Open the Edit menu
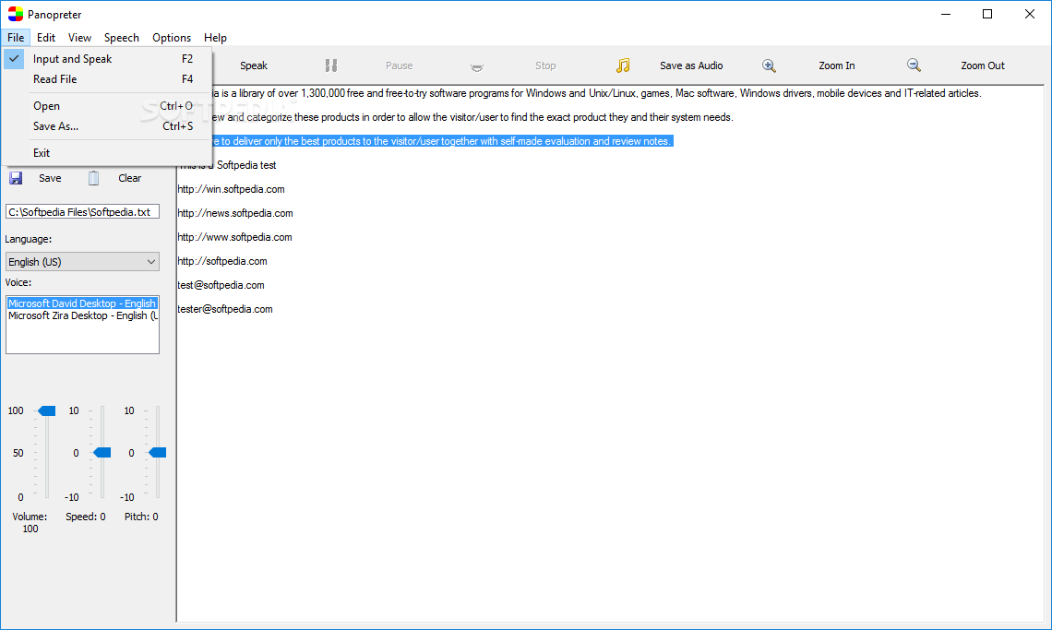The width and height of the screenshot is (1052, 630). click(x=46, y=38)
